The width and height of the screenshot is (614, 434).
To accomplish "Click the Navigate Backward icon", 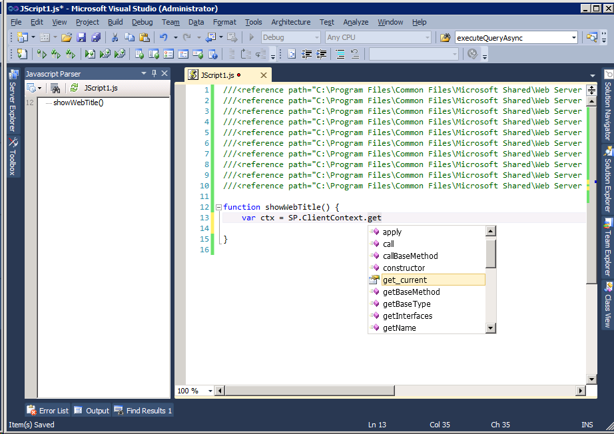I will pyautogui.click(x=210, y=37).
